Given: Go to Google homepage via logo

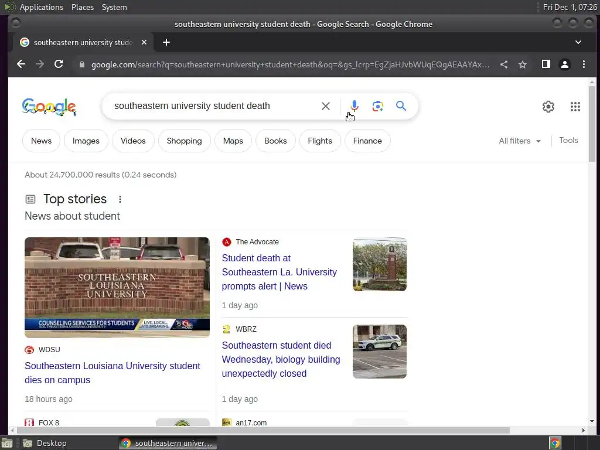Looking at the screenshot, I should click(x=49, y=107).
